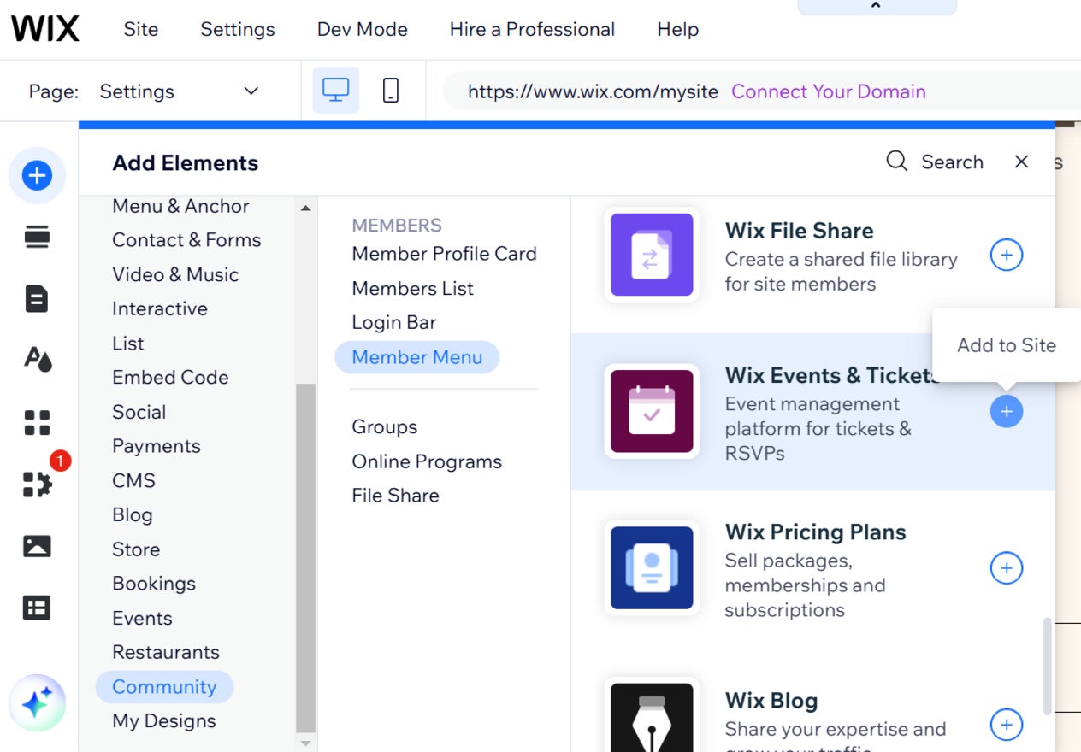Close the Add Elements panel
This screenshot has height=752, width=1081.
coord(1021,162)
